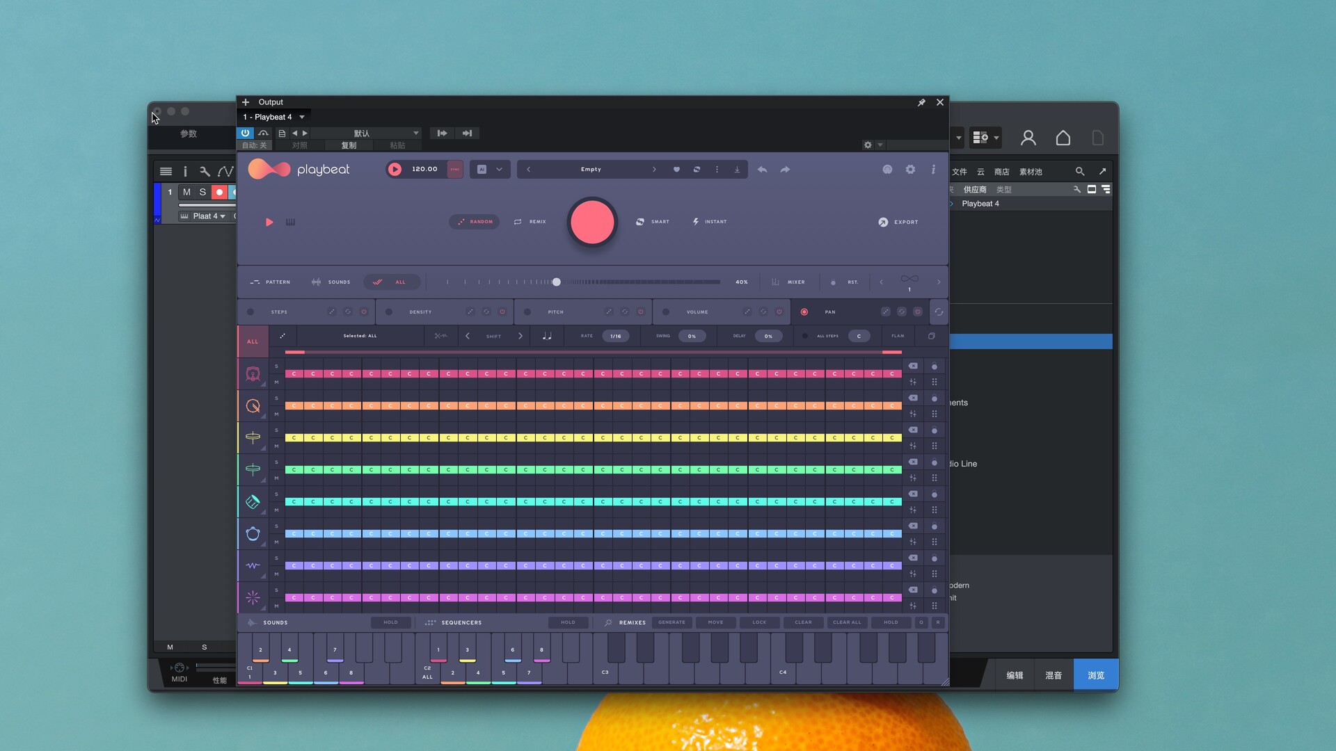Screen dimensions: 1336x751
Task: Select the orange snare track icon
Action: coord(253,406)
